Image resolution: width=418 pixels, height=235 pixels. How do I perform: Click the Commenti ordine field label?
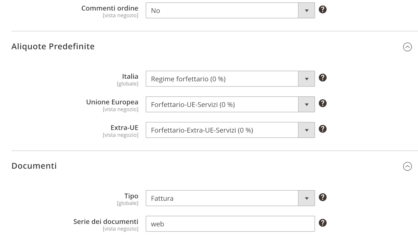110,8
